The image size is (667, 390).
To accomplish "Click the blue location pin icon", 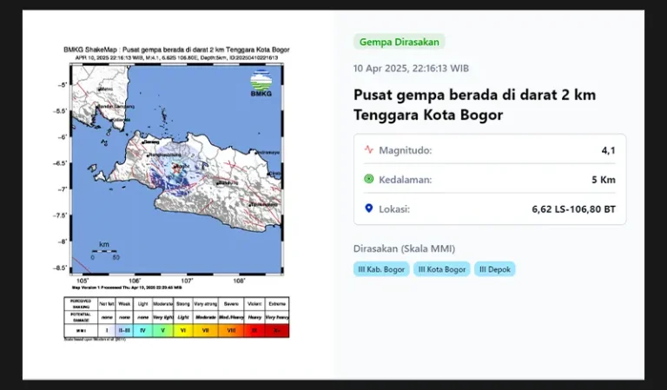I will click(x=369, y=208).
